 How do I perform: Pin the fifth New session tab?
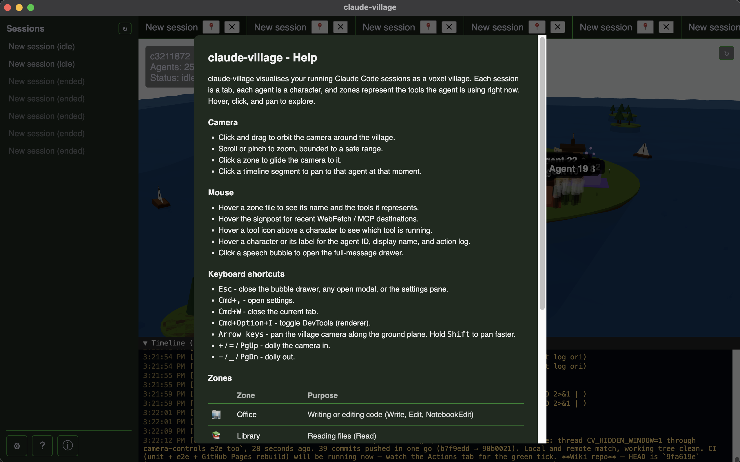tap(645, 27)
